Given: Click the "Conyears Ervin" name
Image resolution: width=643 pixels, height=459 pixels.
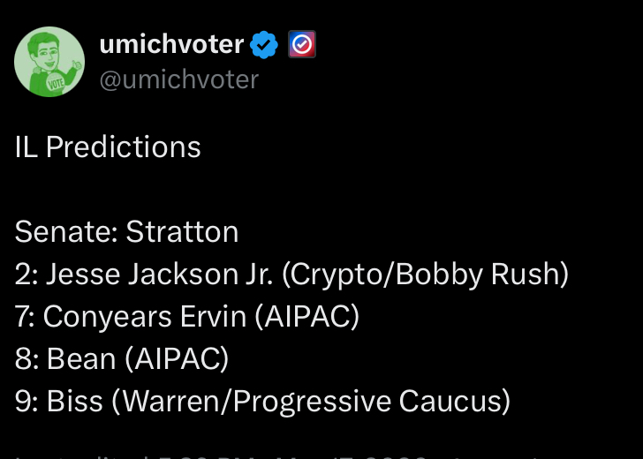Looking at the screenshot, I should (144, 316).
